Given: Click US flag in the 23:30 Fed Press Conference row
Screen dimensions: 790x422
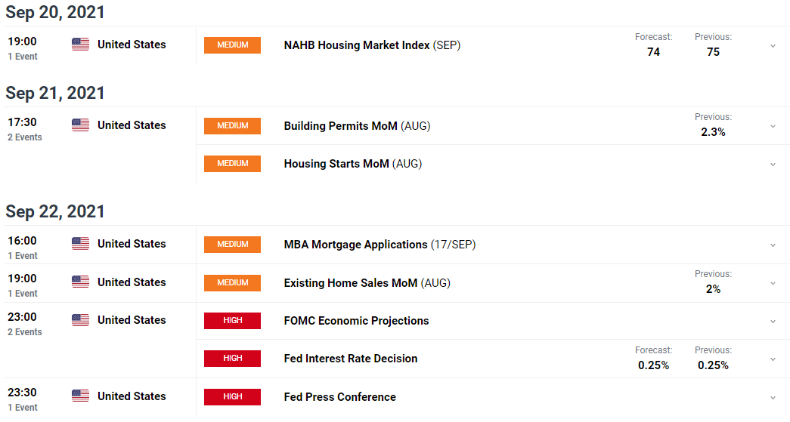Looking at the screenshot, I should 81,396.
